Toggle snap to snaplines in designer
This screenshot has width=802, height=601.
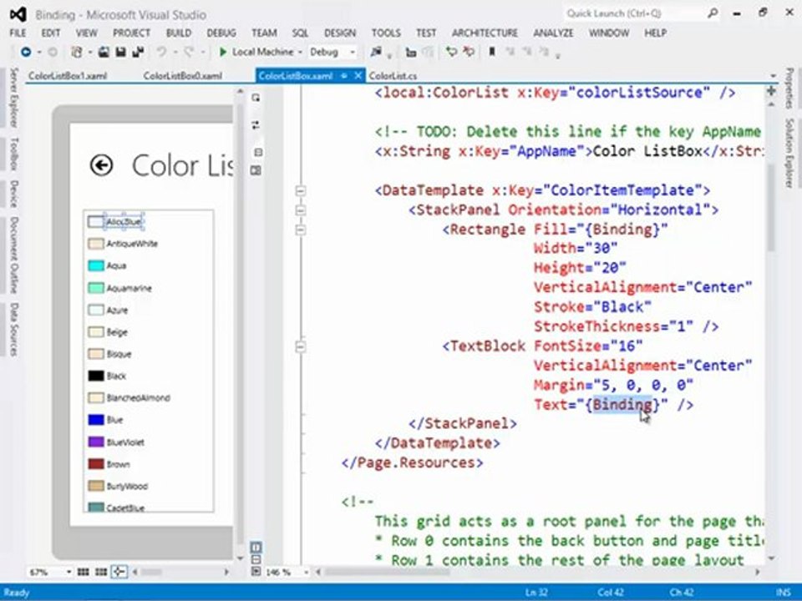[119, 572]
